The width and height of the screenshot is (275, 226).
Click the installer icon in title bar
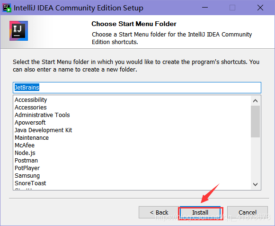[x=7, y=8]
